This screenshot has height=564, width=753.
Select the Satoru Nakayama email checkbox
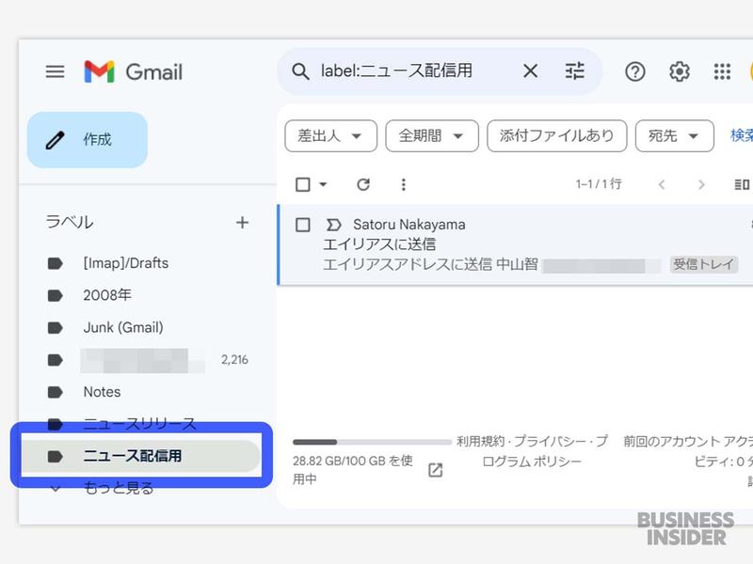click(302, 225)
